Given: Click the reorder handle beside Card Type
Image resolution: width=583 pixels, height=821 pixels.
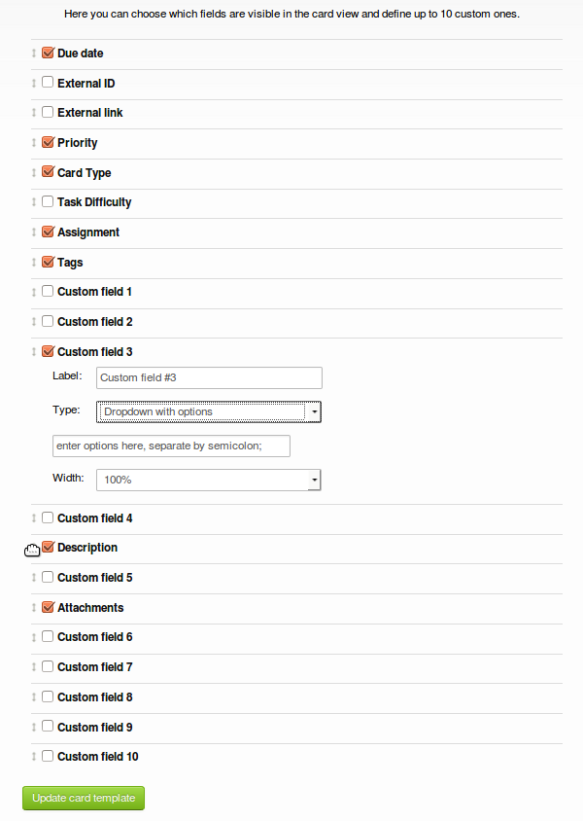Looking at the screenshot, I should [x=34, y=173].
